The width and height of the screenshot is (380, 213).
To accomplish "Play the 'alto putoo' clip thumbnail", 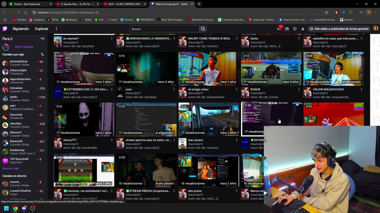I will [x=209, y=170].
